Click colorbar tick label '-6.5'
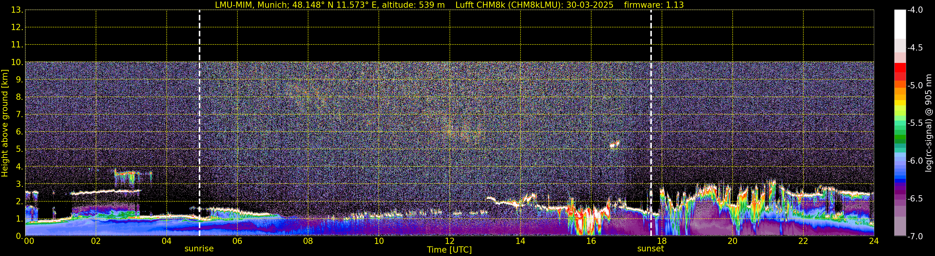Screen dimensions: 935x256 tap(915, 199)
